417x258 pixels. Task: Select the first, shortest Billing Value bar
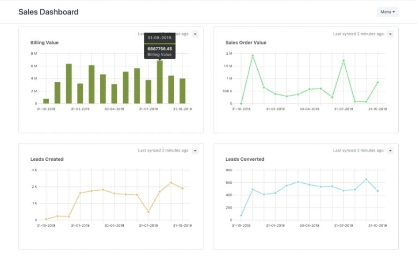(46, 101)
